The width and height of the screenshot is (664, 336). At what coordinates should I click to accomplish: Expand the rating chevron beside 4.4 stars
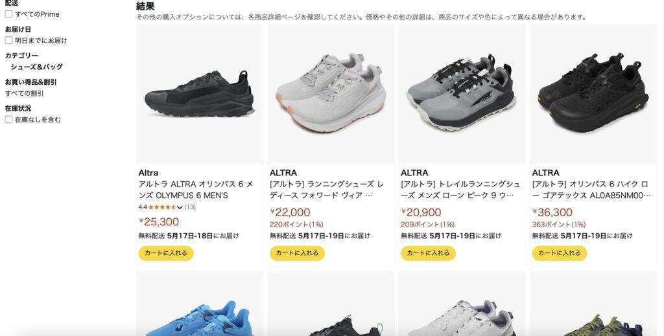pos(180,207)
